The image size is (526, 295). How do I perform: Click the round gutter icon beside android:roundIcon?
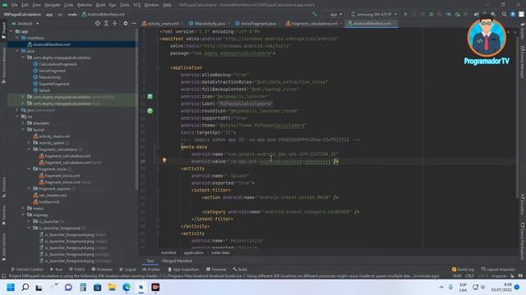tap(150, 111)
